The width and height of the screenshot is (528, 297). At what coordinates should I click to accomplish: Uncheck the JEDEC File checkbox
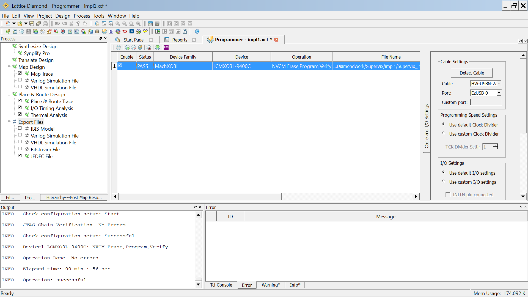click(x=20, y=155)
